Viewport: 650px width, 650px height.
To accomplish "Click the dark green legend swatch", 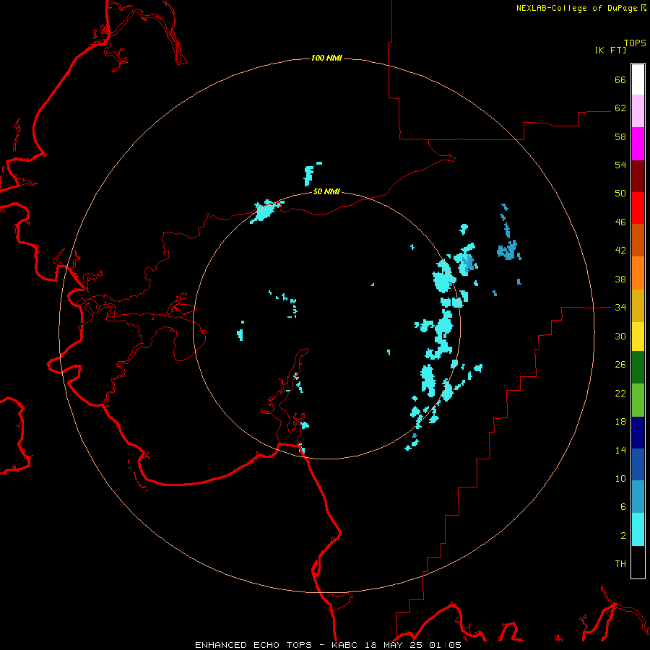I will click(x=638, y=368).
